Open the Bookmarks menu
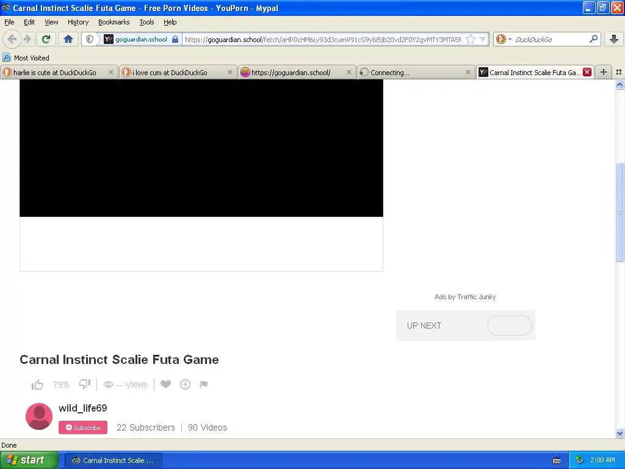The height and width of the screenshot is (469, 625). pos(114,22)
